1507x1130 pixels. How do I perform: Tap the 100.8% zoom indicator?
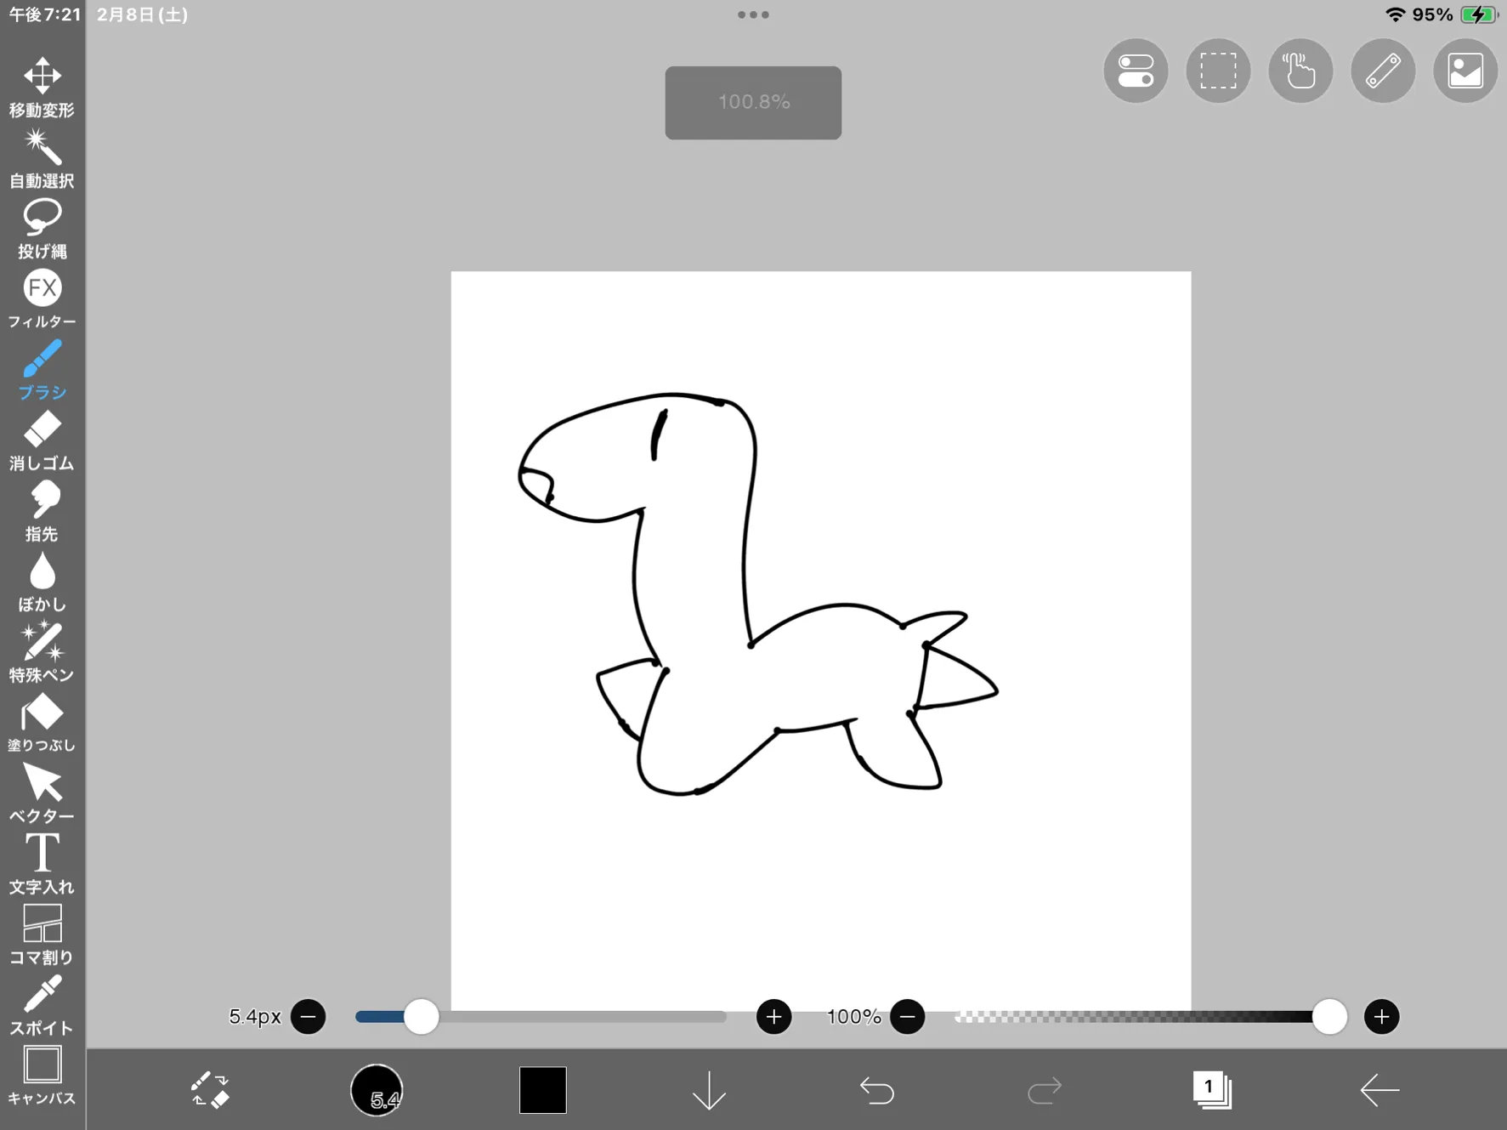753,103
